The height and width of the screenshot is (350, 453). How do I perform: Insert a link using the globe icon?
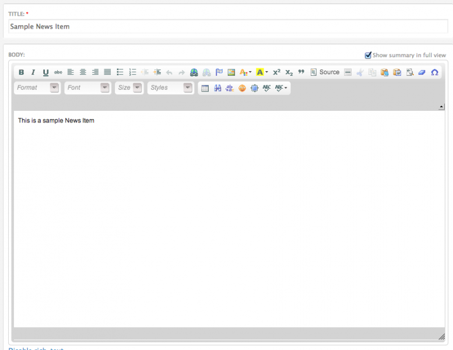coord(194,72)
